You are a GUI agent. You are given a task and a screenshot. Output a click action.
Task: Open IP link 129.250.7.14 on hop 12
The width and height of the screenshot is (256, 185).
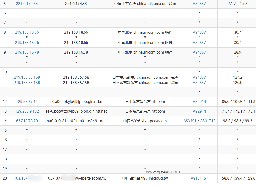[27, 102]
